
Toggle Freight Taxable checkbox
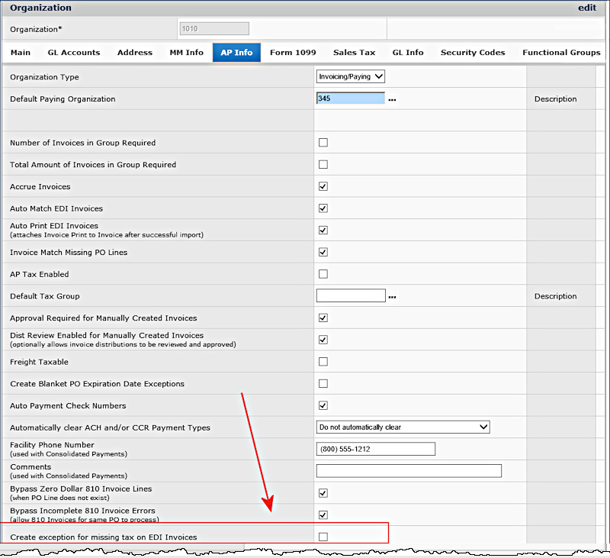(x=323, y=362)
